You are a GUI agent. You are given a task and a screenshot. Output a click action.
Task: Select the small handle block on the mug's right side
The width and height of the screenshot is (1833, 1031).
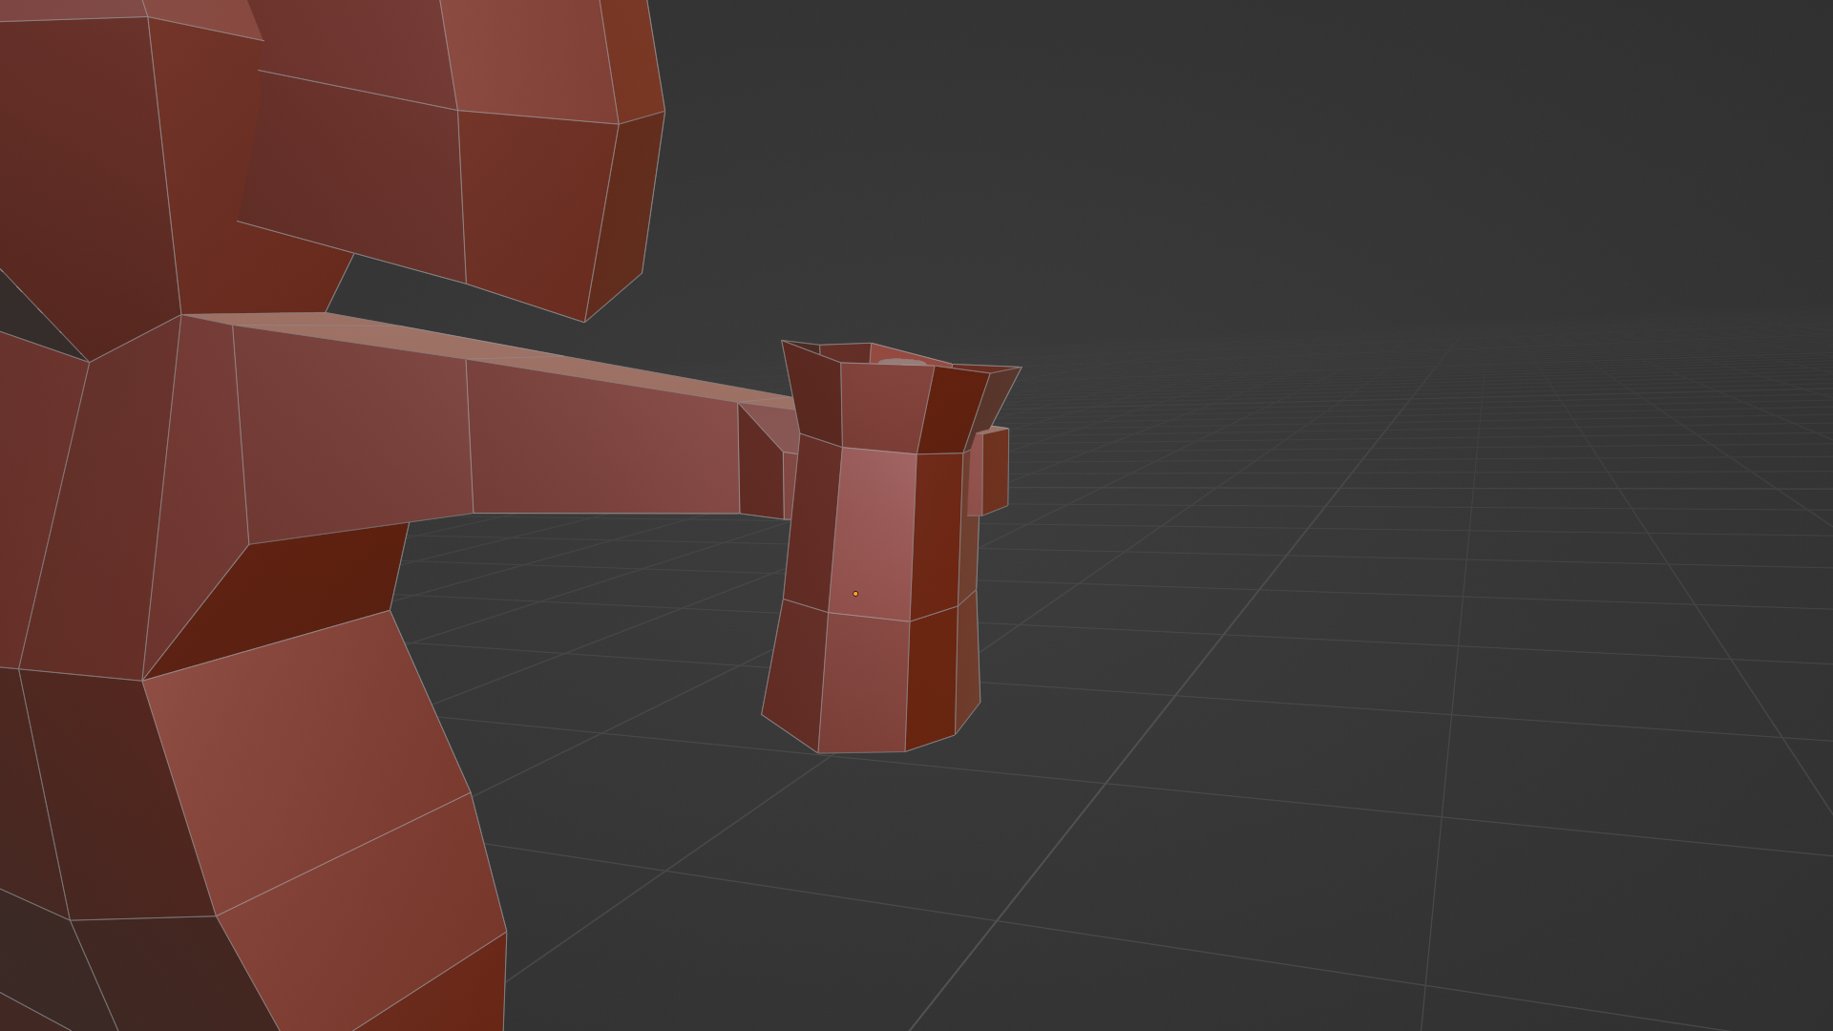tap(993, 472)
